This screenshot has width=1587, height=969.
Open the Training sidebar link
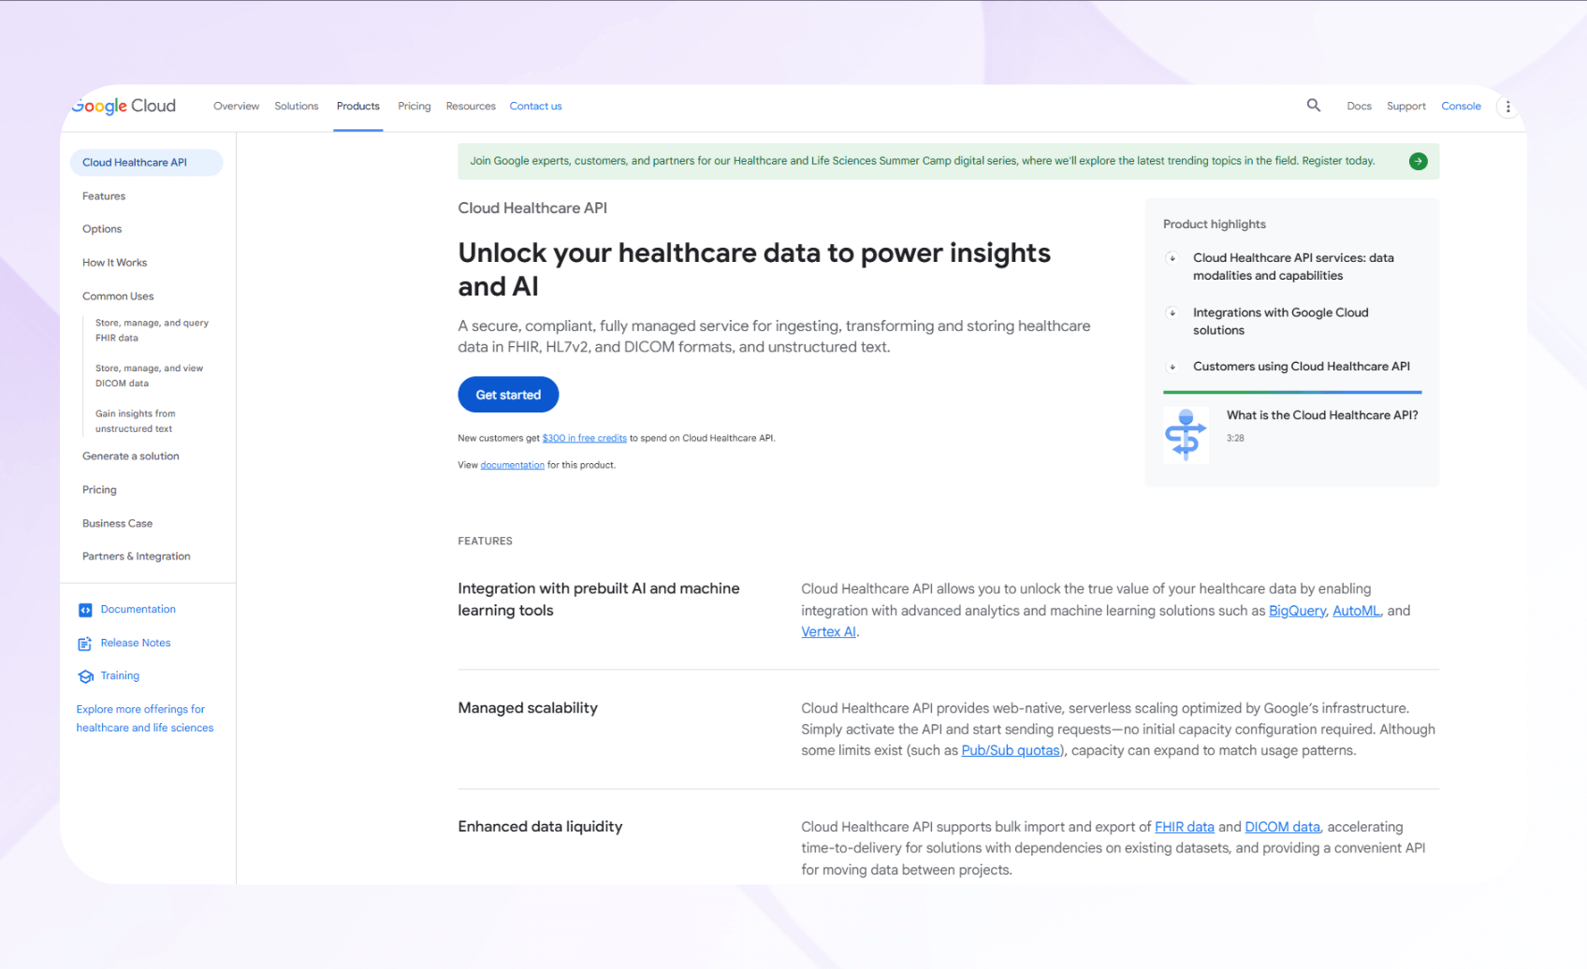pyautogui.click(x=120, y=676)
